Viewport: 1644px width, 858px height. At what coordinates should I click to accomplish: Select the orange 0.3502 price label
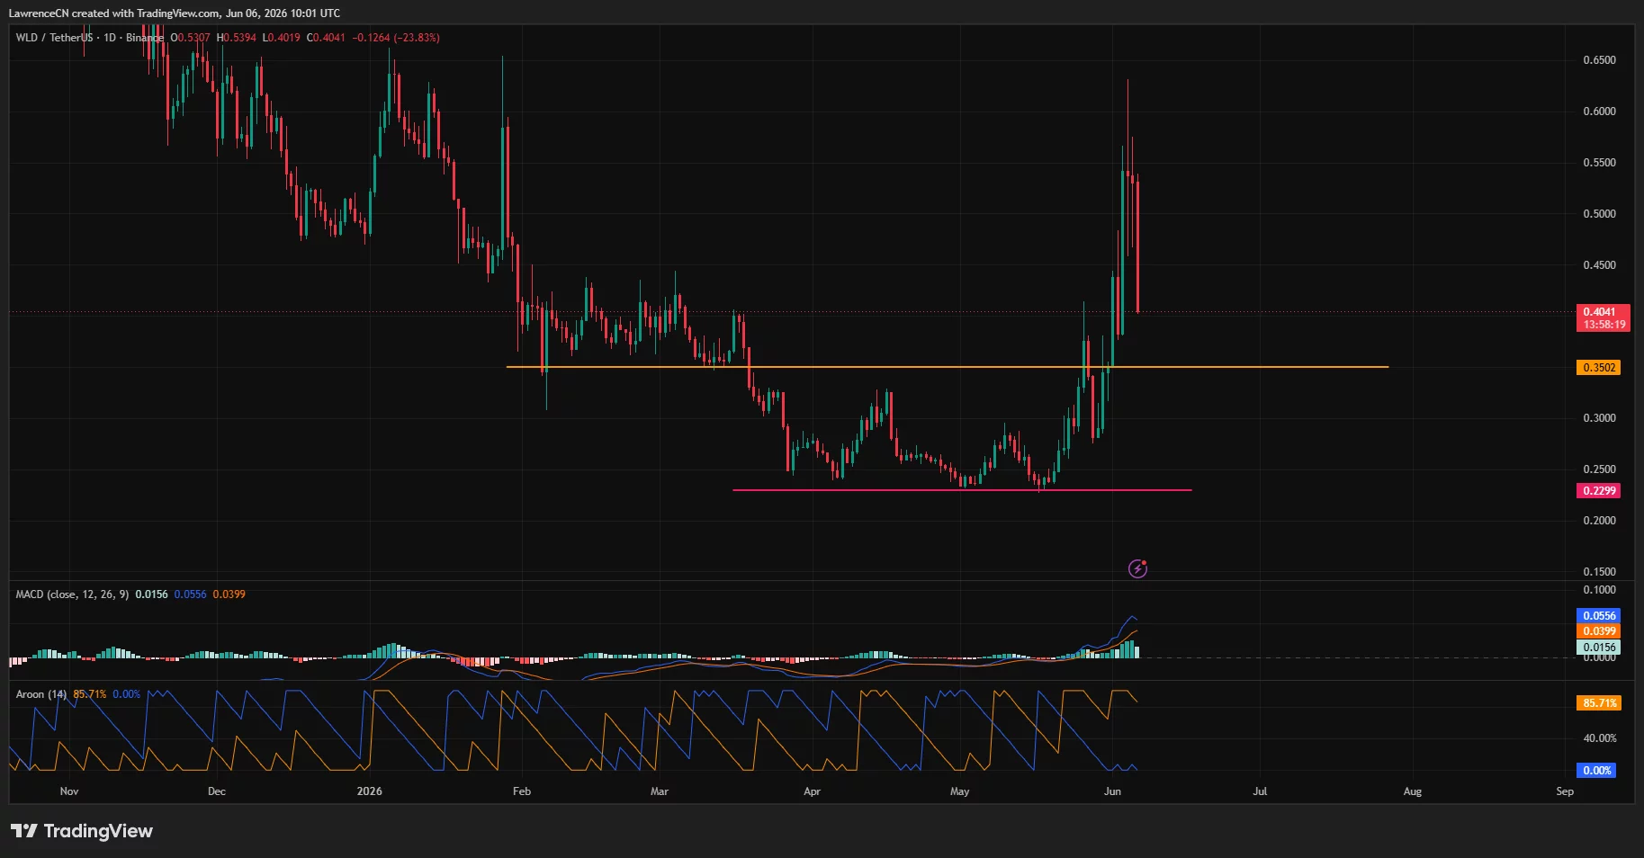(x=1599, y=368)
